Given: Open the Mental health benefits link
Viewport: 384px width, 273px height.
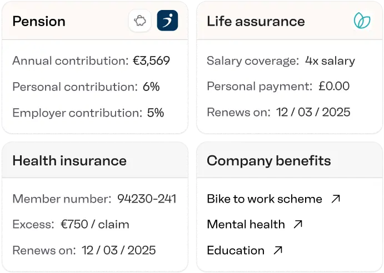Looking at the screenshot, I should pyautogui.click(x=246, y=224).
